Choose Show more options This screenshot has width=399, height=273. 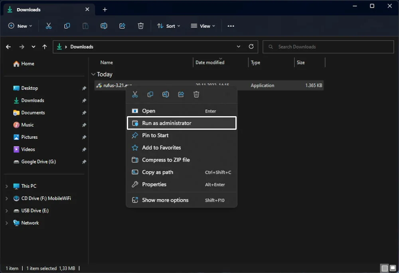click(x=182, y=200)
